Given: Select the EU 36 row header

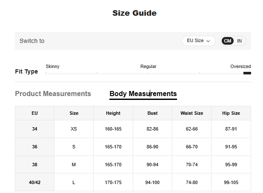Looking at the screenshot, I should tap(34, 147).
